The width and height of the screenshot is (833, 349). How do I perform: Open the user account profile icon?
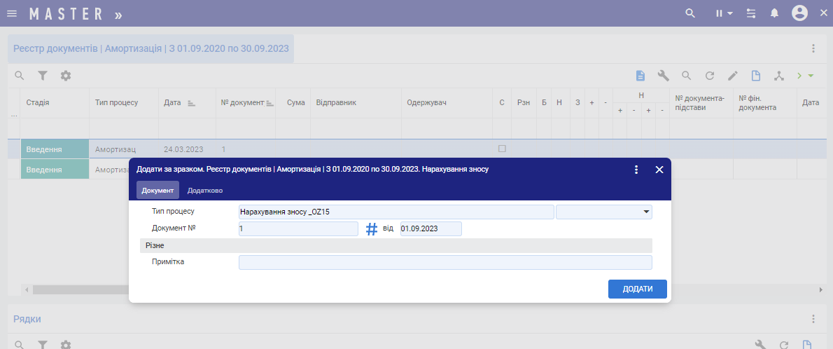[799, 13]
